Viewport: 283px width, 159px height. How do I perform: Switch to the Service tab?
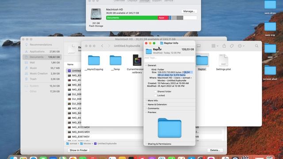[x=168, y=1]
